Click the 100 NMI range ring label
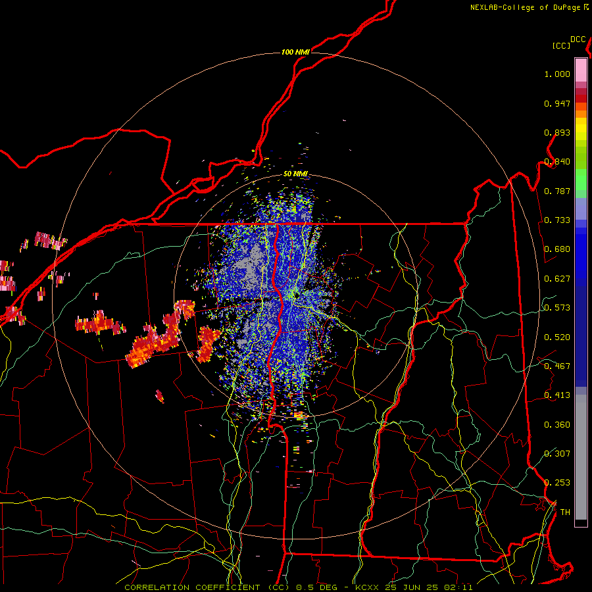The image size is (592, 592). (x=295, y=52)
